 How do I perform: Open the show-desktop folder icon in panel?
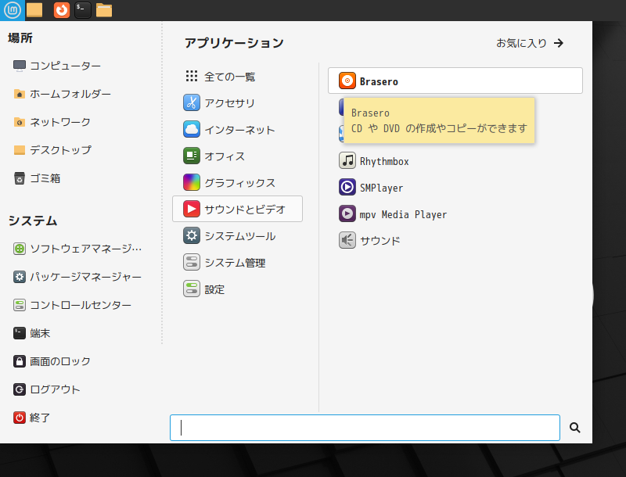[34, 10]
